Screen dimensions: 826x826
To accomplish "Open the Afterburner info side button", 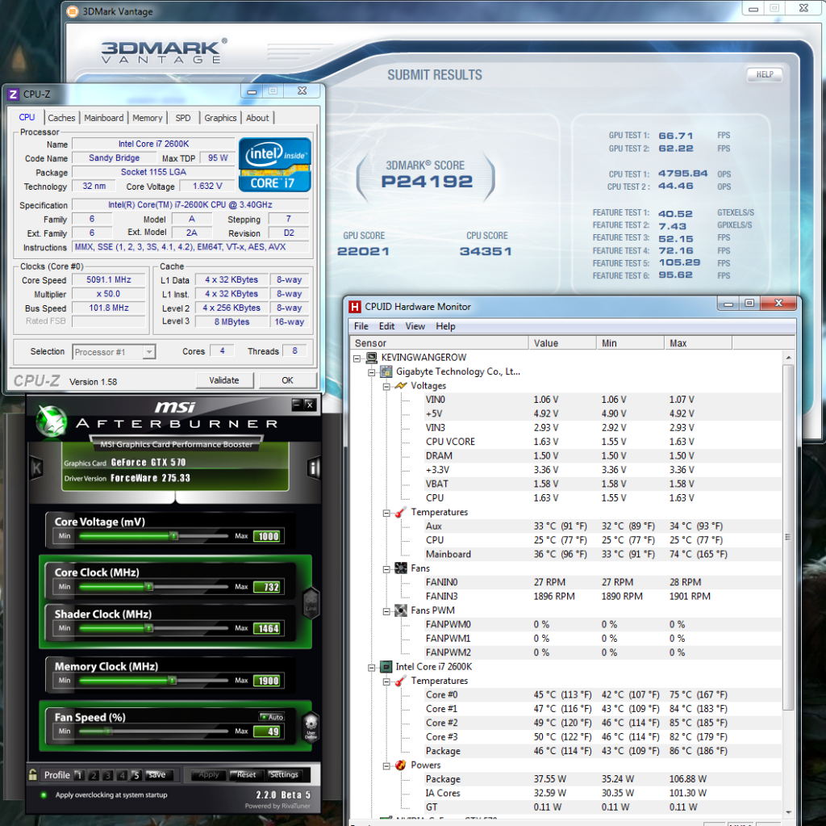I will pyautogui.click(x=314, y=468).
